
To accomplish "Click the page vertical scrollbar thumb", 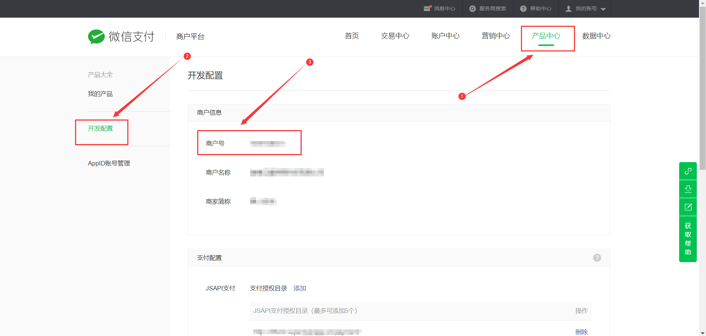I will click(x=702, y=88).
